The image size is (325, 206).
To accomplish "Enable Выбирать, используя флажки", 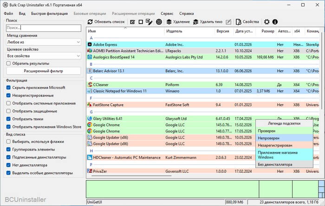I will point(8,142).
